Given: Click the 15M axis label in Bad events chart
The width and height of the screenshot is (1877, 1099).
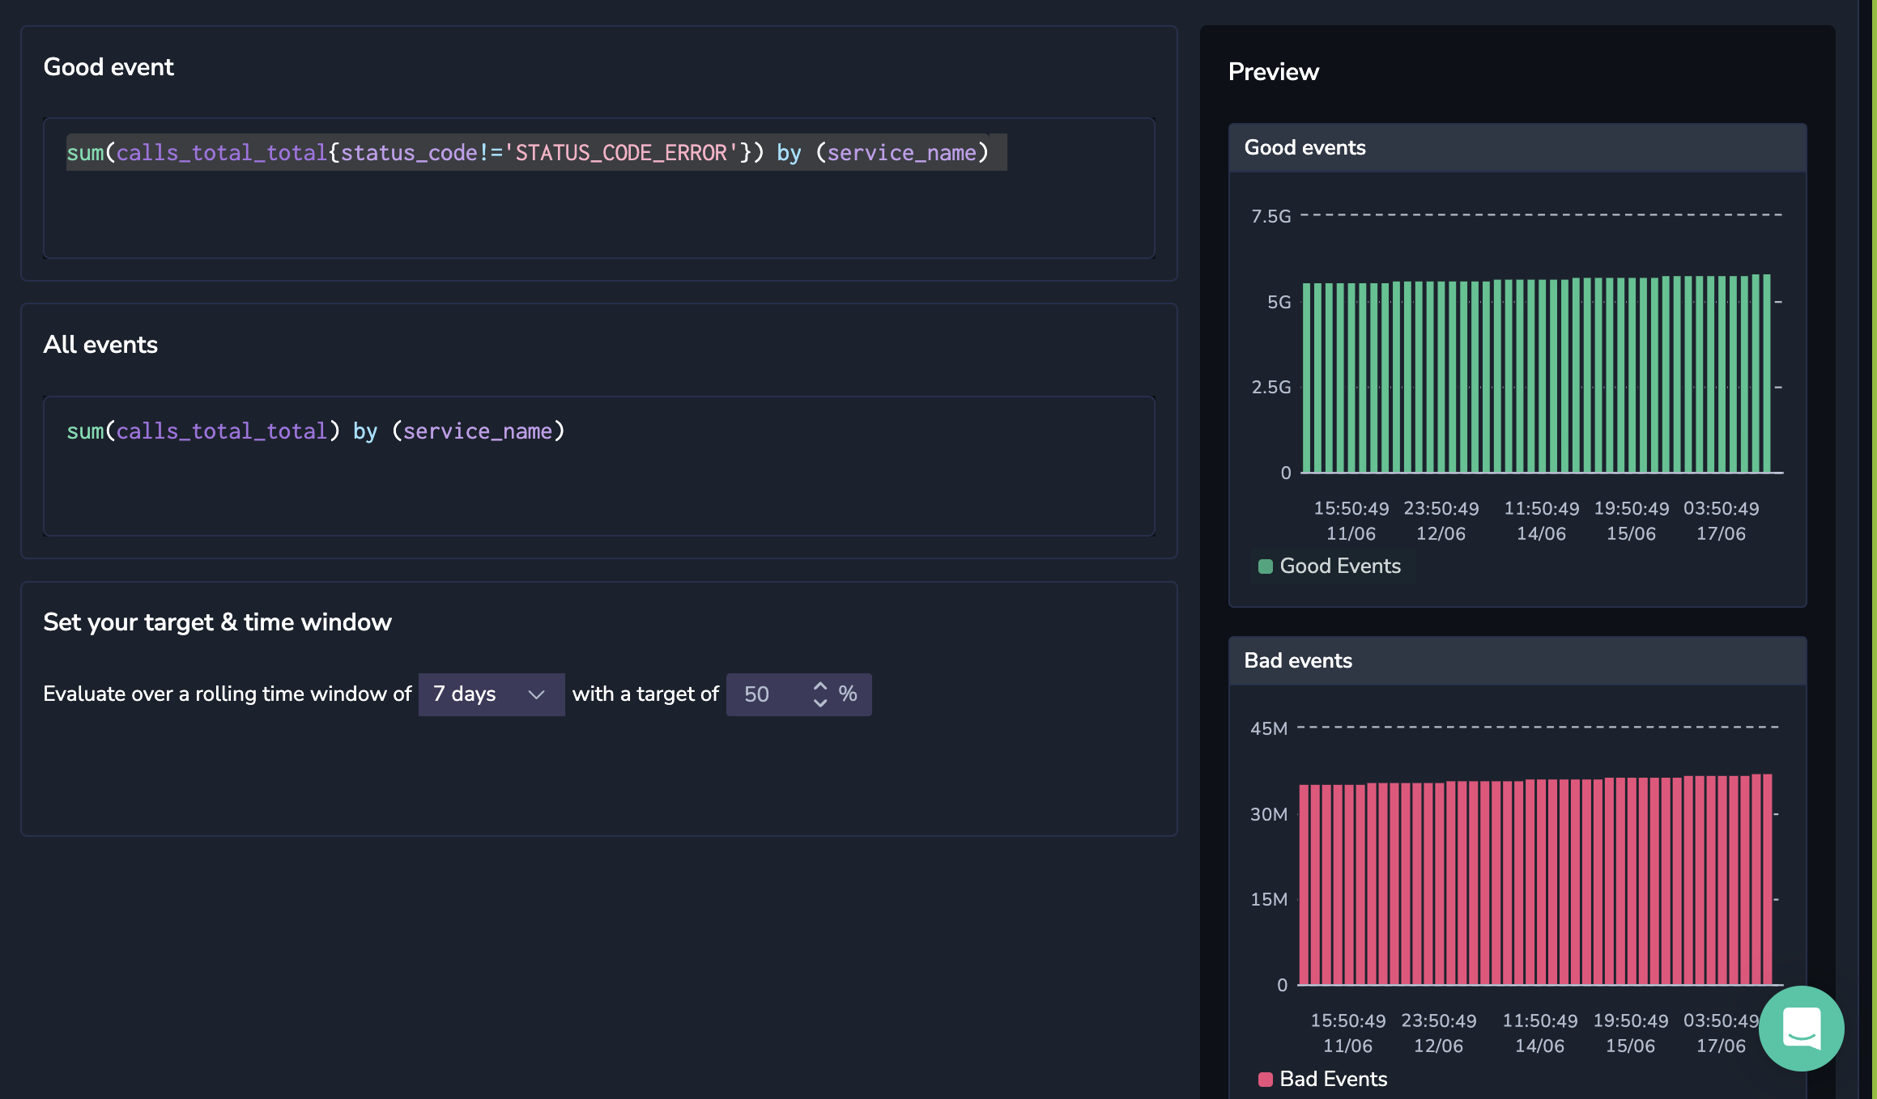Looking at the screenshot, I should point(1269,899).
